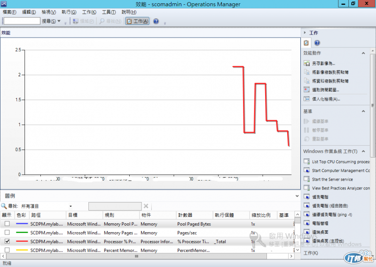Open the 所有項目 filter dropdown
The width and height of the screenshot is (376, 267).
70,206
